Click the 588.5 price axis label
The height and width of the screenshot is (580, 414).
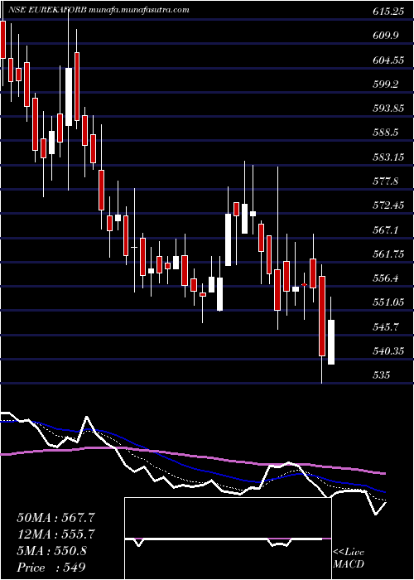387,133
